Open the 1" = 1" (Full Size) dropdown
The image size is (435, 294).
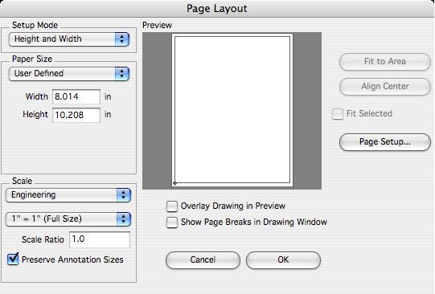[x=68, y=219]
